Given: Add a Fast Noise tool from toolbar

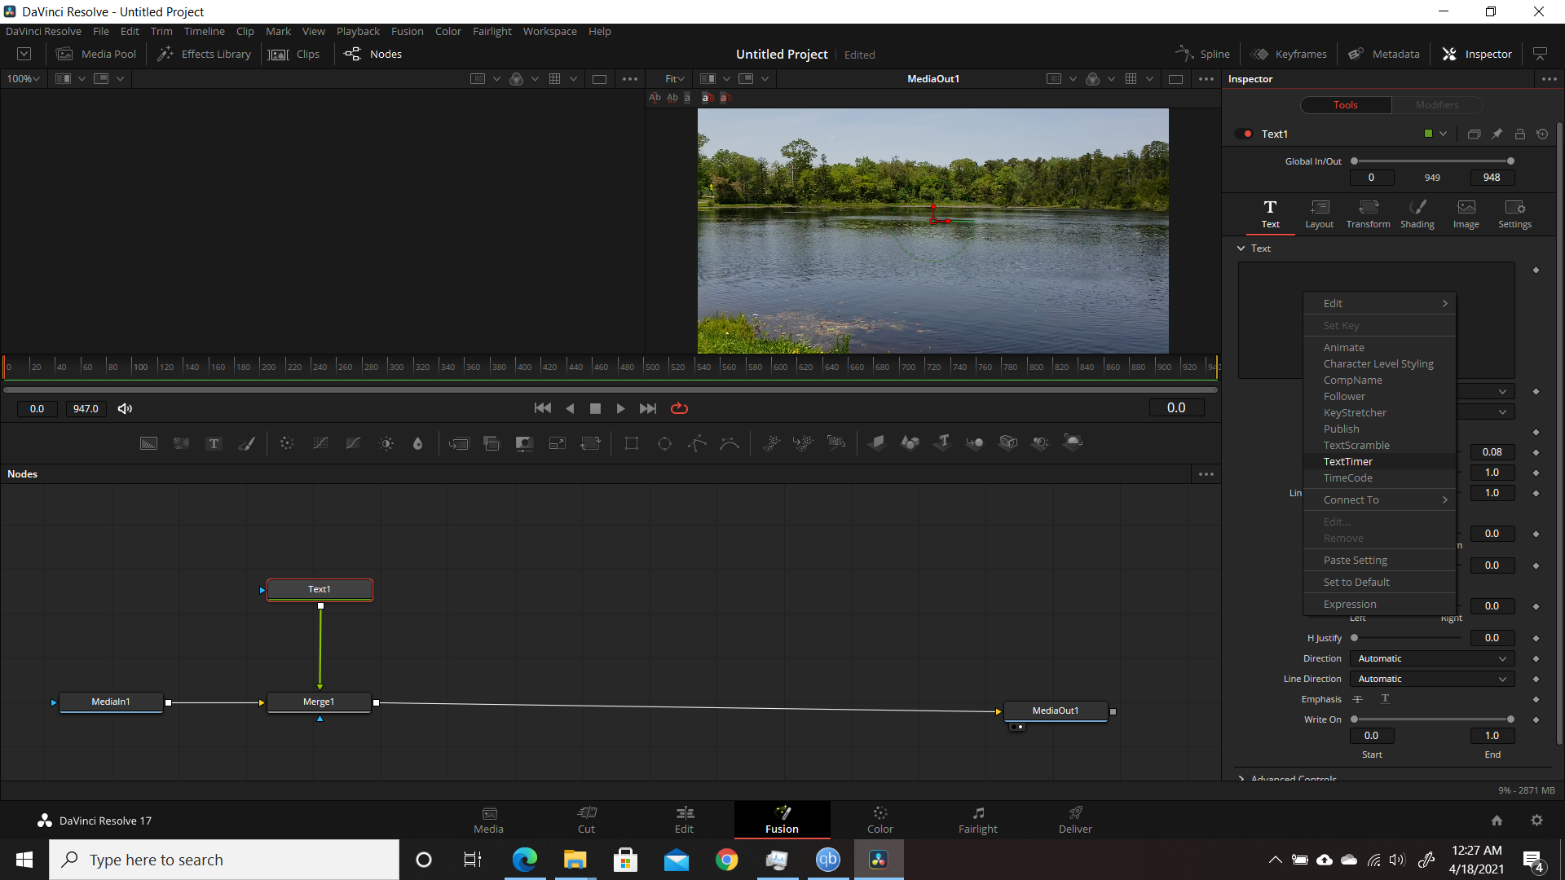Looking at the screenshot, I should tap(181, 443).
